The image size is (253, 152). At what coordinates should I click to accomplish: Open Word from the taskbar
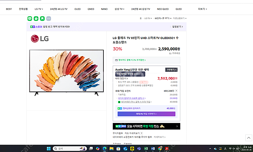(x=153, y=149)
